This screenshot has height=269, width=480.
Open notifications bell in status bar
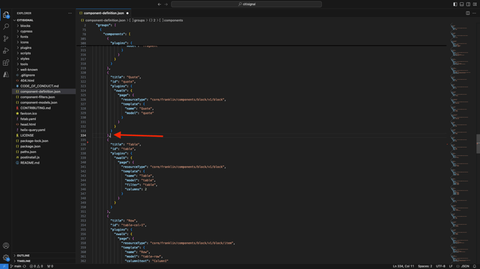click(474, 266)
